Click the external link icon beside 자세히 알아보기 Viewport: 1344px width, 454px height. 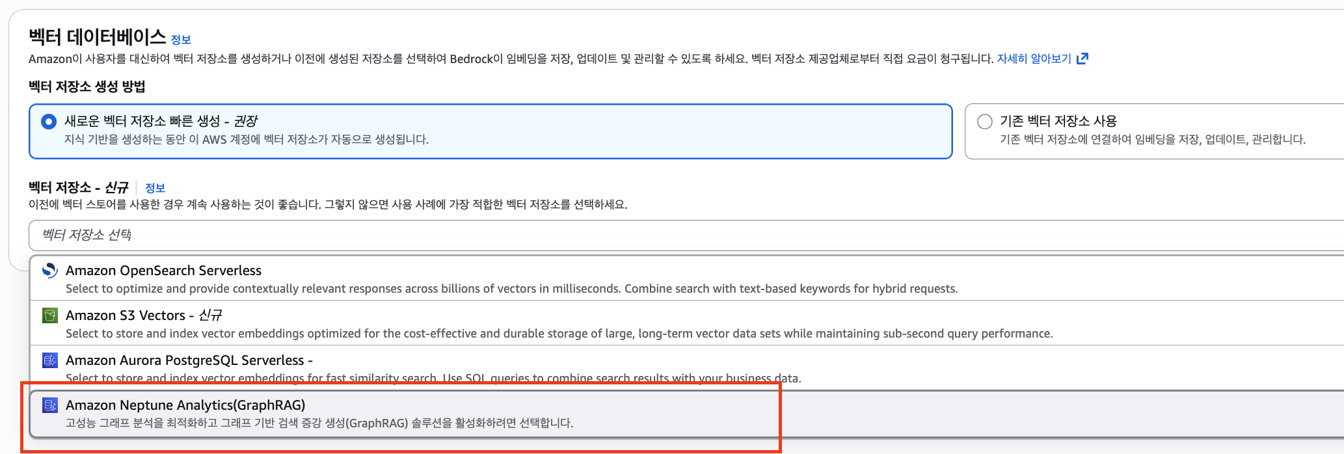click(1082, 59)
